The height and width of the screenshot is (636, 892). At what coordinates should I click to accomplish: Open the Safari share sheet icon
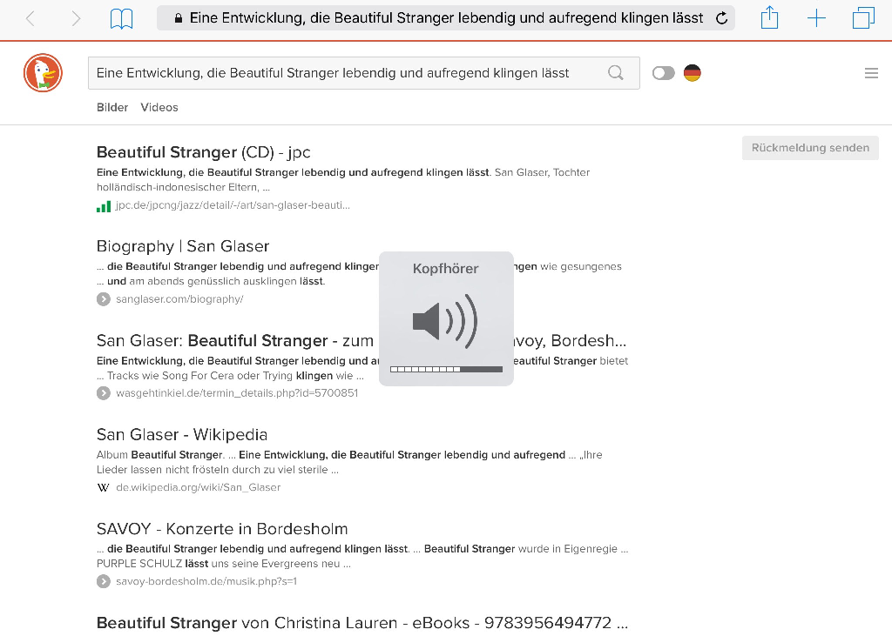click(x=769, y=17)
